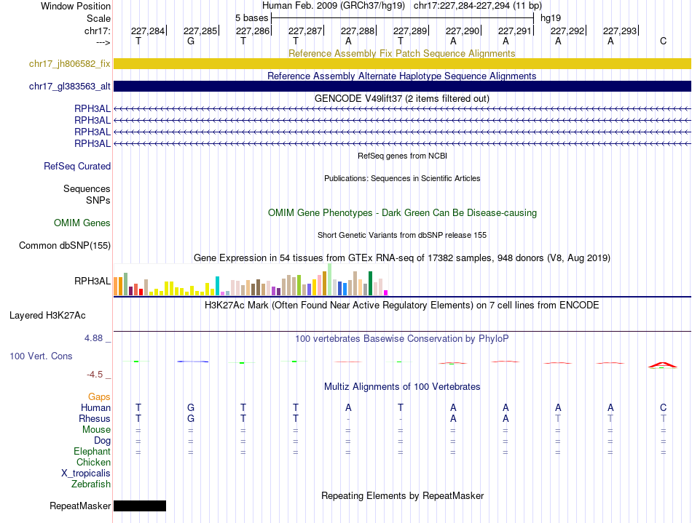Image resolution: width=692 pixels, height=523 pixels.
Task: Click the red PhyloP peak under base C
Action: tap(662, 364)
